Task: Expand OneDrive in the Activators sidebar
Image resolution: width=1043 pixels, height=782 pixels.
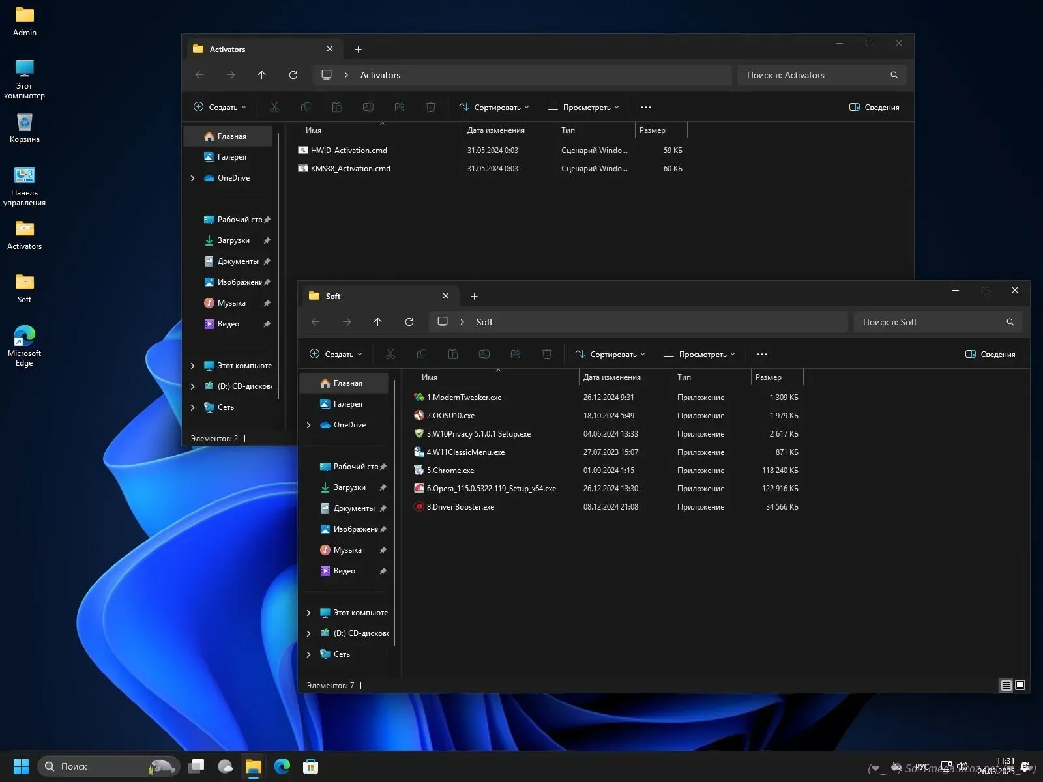Action: point(193,178)
